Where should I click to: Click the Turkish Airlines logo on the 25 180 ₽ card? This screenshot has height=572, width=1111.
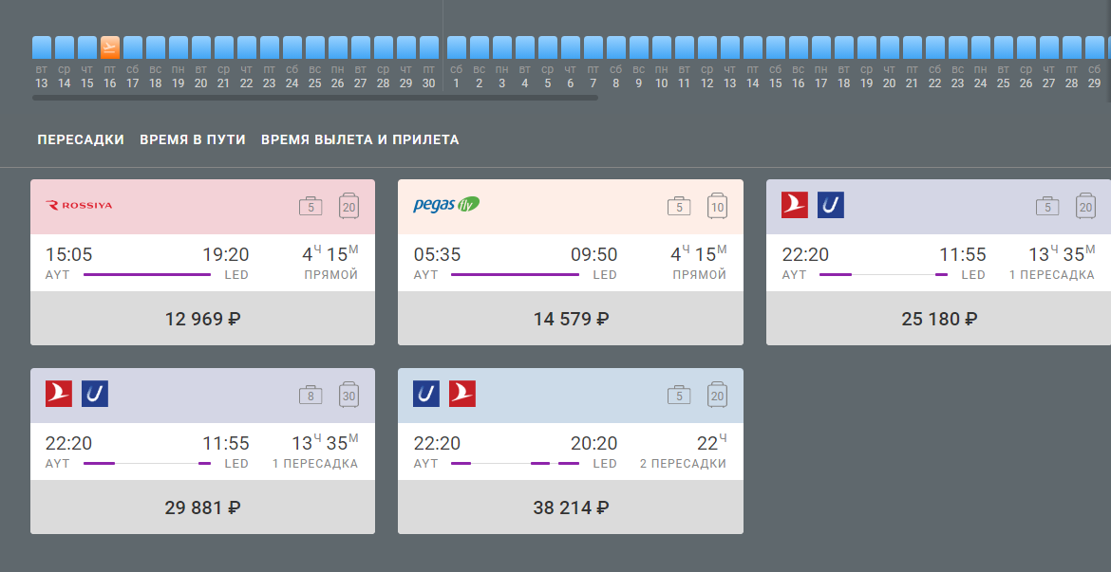click(795, 205)
